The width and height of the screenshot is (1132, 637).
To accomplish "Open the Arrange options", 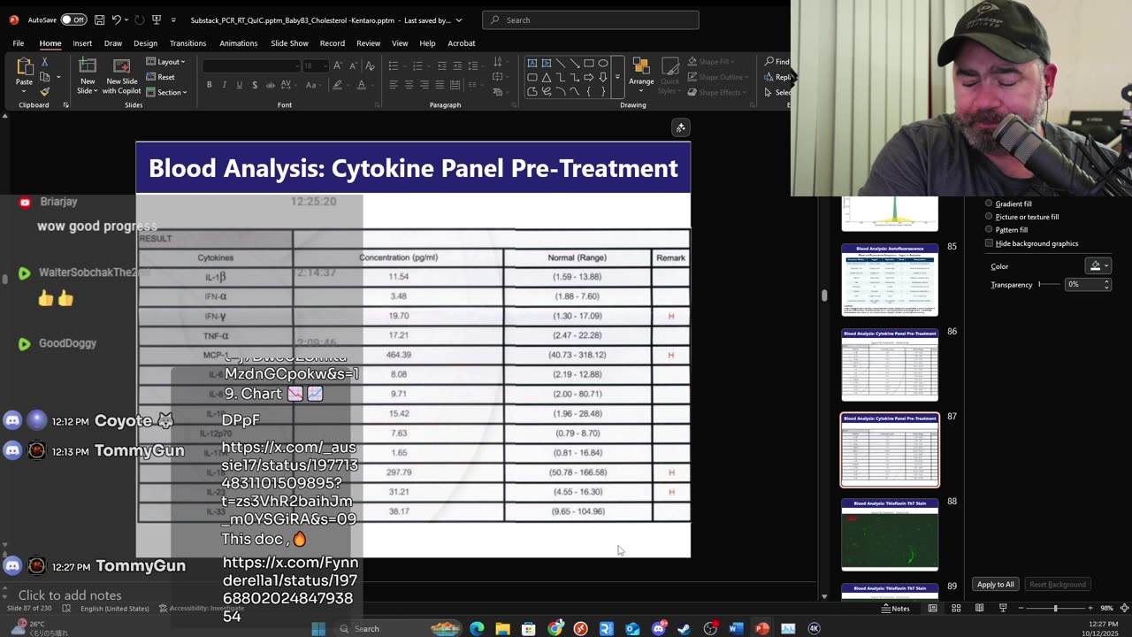I will point(641,75).
